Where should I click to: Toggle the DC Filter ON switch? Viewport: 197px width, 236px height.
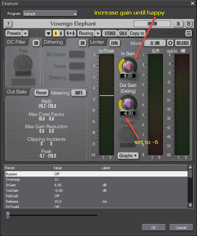pyautogui.click(x=36, y=43)
